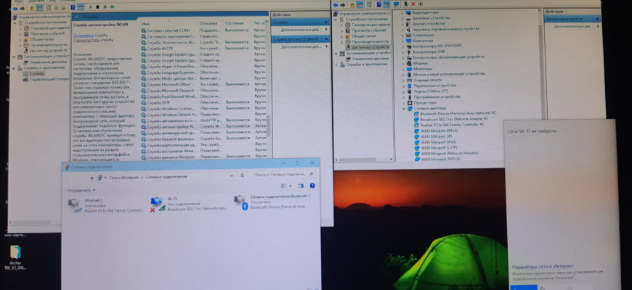Click Описание column header in services list
The height and width of the screenshot is (290, 632).
[208, 24]
